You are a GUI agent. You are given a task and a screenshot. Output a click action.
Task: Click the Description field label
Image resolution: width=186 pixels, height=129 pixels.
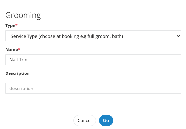pyautogui.click(x=17, y=73)
